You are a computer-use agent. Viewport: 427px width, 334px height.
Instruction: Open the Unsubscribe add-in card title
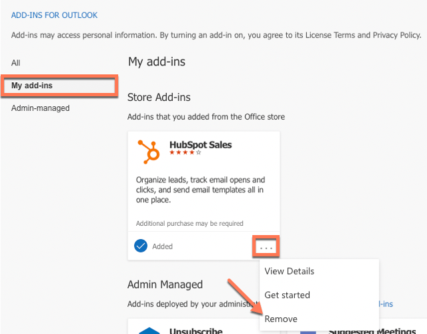(195, 331)
